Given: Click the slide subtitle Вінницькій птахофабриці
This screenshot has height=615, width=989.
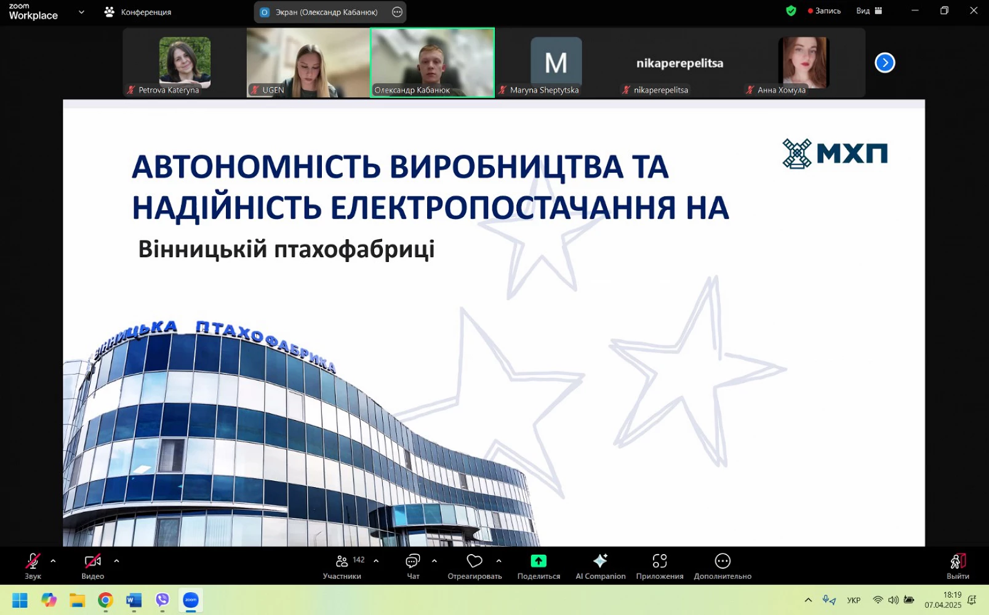Looking at the screenshot, I should 286,249.
